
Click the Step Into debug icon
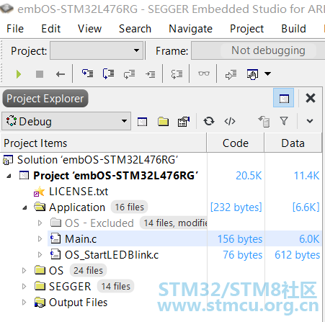(x=87, y=73)
